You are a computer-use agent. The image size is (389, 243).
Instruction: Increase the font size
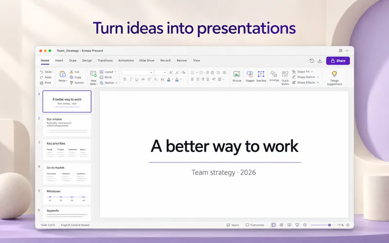pyautogui.click(x=171, y=72)
